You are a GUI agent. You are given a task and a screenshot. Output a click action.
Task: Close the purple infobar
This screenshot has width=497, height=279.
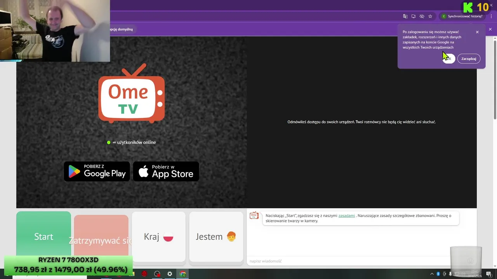click(x=490, y=29)
